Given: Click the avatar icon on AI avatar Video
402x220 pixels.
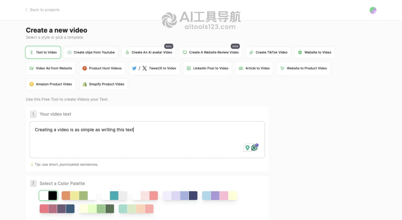Looking at the screenshot, I should point(127,52).
